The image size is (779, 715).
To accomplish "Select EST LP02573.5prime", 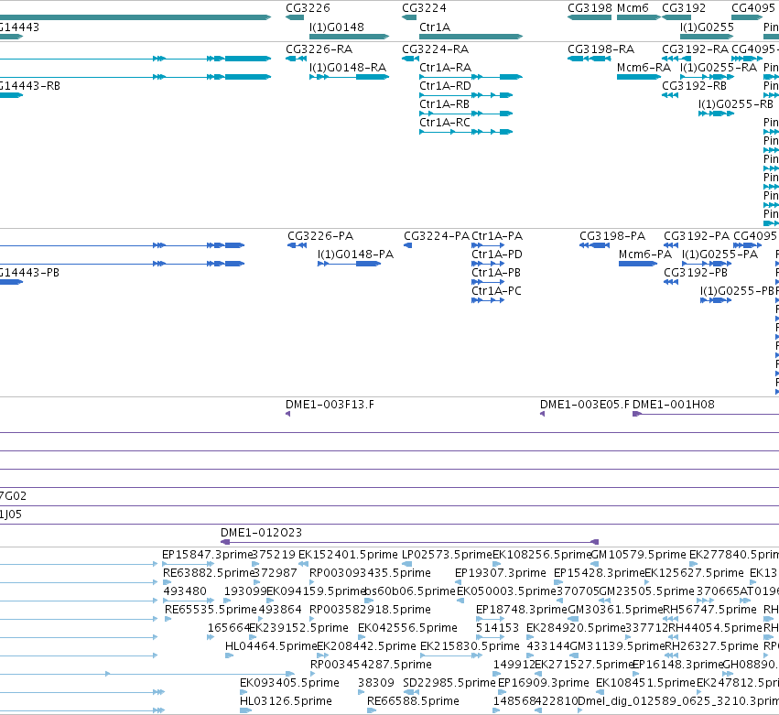I will tap(447, 555).
